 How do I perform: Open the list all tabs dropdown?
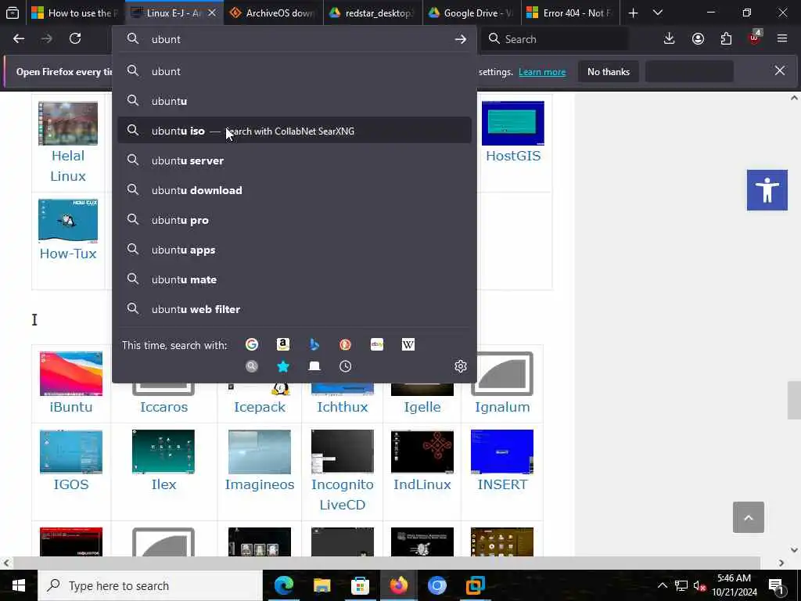(x=657, y=13)
